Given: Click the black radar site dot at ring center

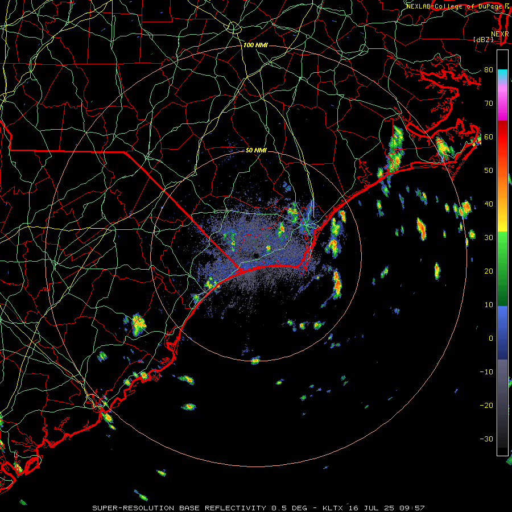Looking at the screenshot, I should pyautogui.click(x=257, y=255).
